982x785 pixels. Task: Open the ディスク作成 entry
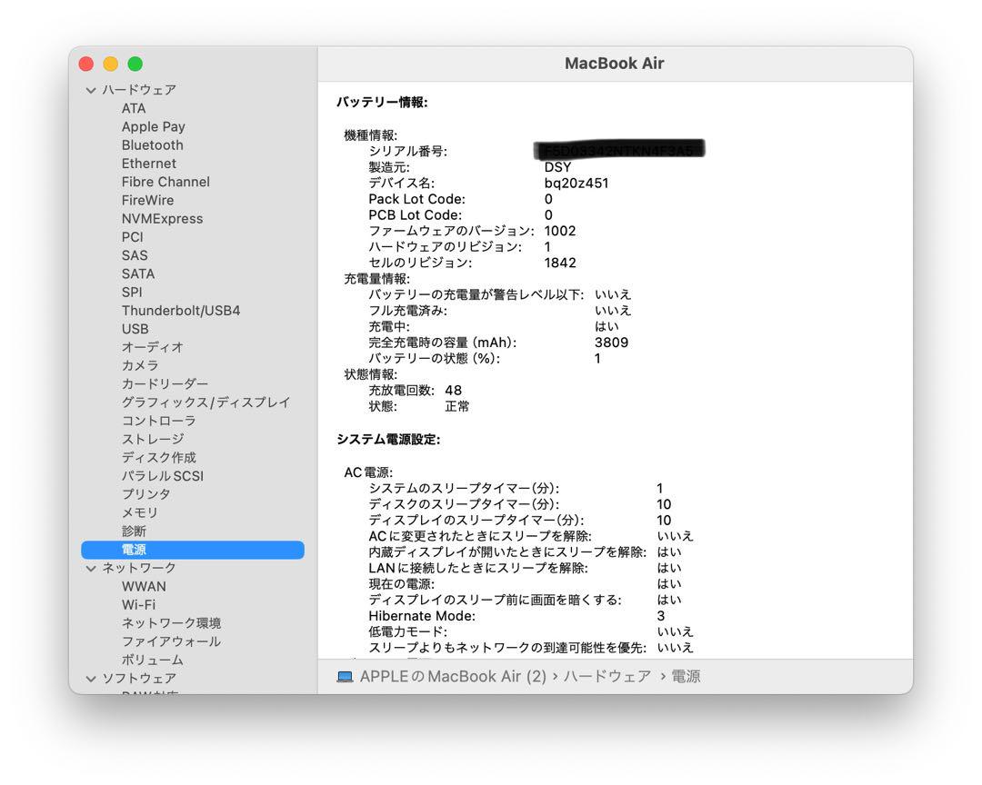pos(159,458)
